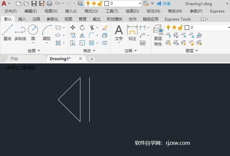The image size is (230, 156).
Task: Select the Line (直线) drawing tool
Action: (7, 33)
